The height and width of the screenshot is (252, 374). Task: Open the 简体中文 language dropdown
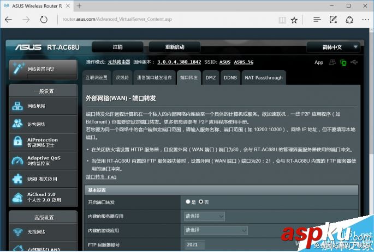[333, 47]
